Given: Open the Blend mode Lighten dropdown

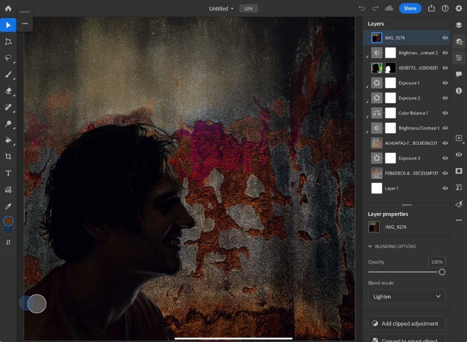Looking at the screenshot, I should click(x=407, y=296).
